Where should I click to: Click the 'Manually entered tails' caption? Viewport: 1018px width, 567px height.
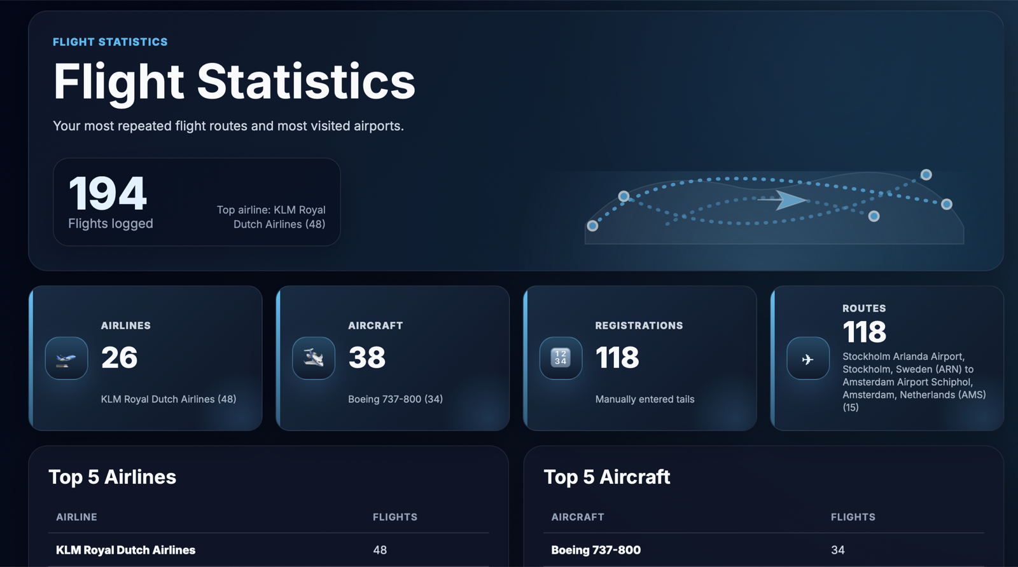coord(645,399)
